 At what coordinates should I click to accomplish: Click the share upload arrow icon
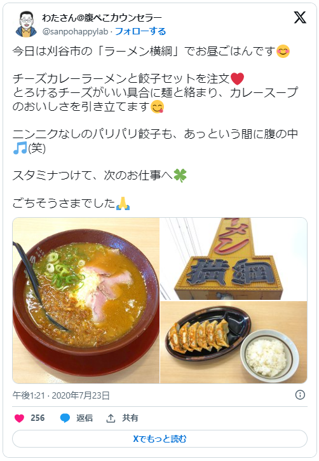(111, 418)
